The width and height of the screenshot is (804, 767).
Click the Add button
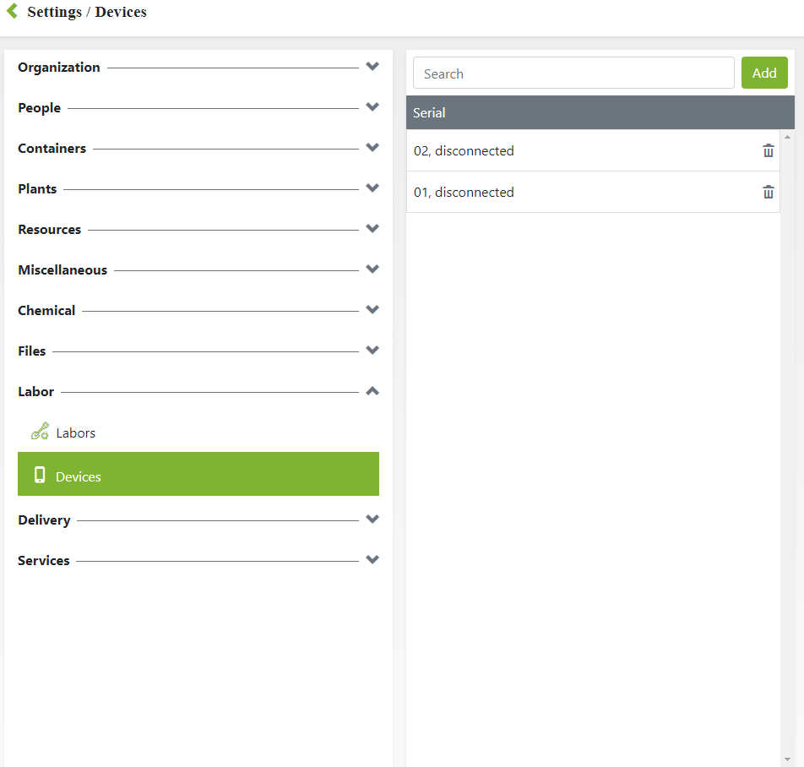tap(763, 73)
